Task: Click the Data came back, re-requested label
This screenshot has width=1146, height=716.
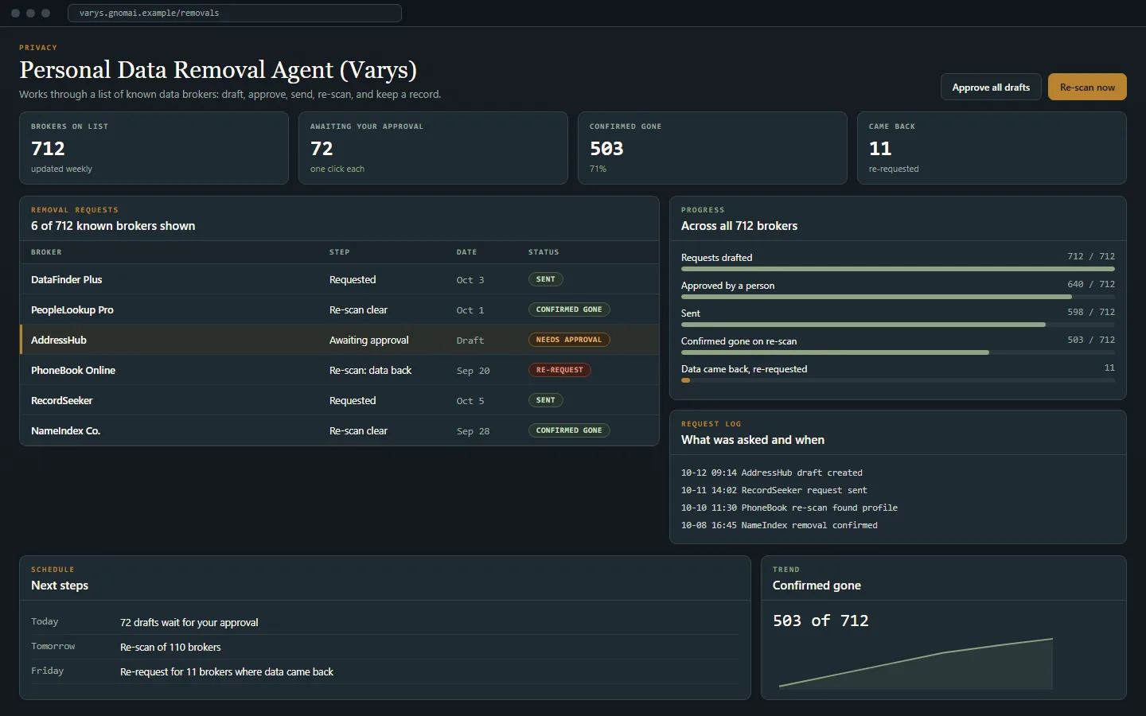Action: tap(744, 369)
